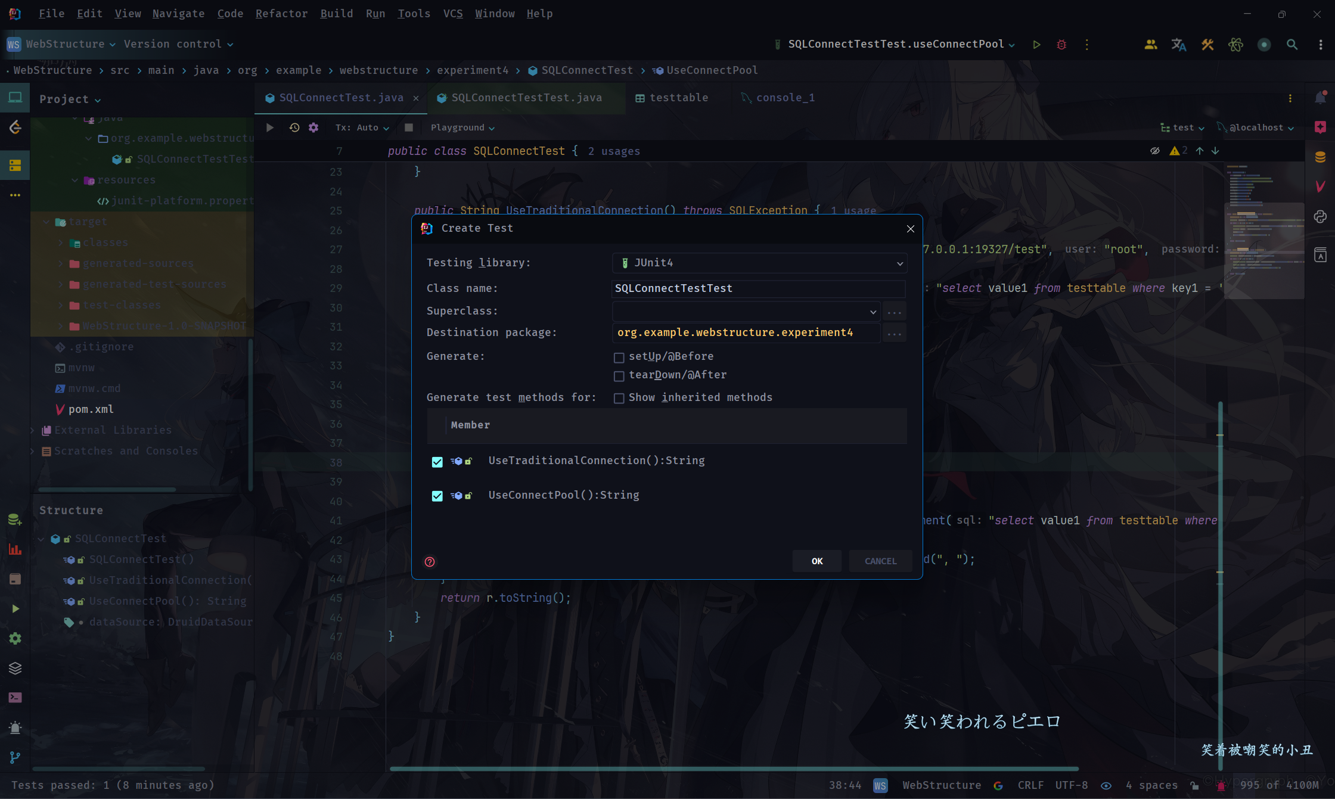
Task: Jump to previous highlighted error arrow
Action: 1200,151
